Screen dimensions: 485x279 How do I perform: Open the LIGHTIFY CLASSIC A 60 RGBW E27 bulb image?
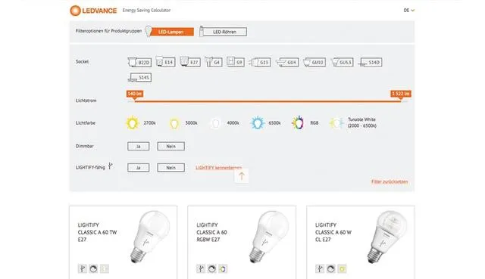[x=268, y=237]
